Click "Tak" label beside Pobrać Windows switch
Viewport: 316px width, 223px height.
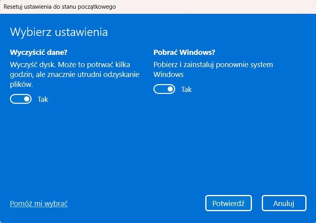[186, 89]
